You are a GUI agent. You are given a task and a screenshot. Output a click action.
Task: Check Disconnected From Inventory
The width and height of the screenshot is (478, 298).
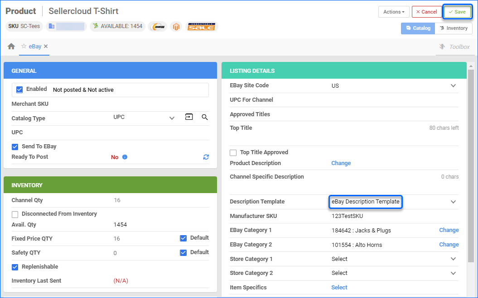[x=15, y=214]
